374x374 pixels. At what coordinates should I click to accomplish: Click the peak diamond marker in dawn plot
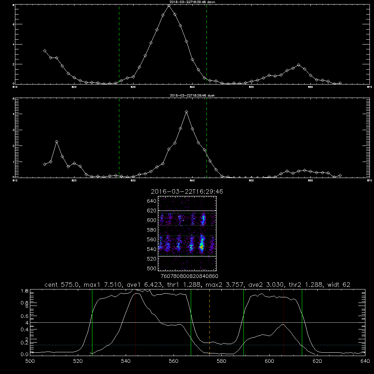169,5
